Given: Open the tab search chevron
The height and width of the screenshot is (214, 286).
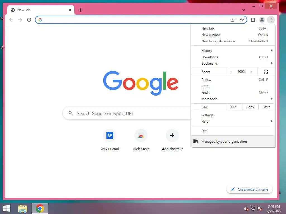Looking at the screenshot, I should [x=243, y=10].
